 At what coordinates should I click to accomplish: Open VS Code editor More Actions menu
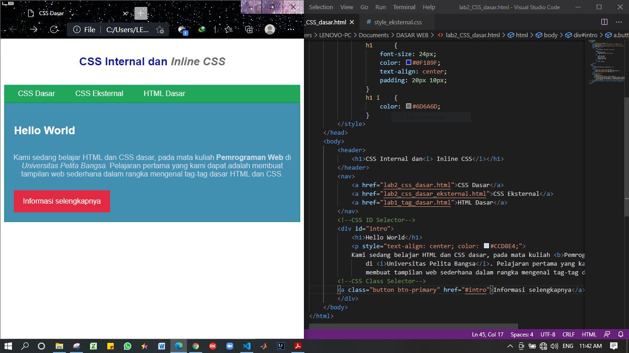pyautogui.click(x=620, y=22)
